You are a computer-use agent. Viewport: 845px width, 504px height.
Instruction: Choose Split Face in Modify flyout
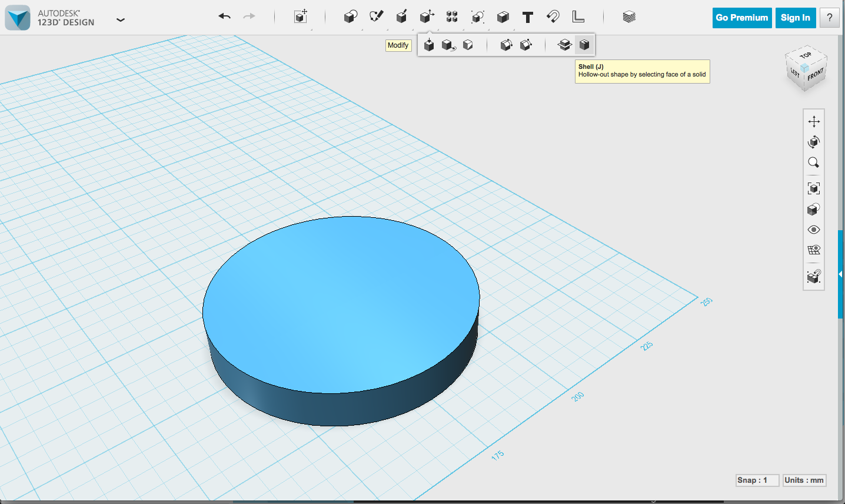468,45
